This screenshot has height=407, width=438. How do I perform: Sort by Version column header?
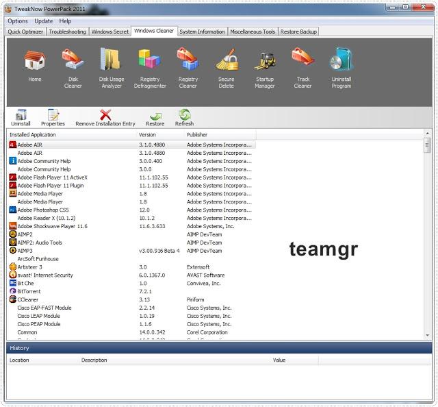160,134
